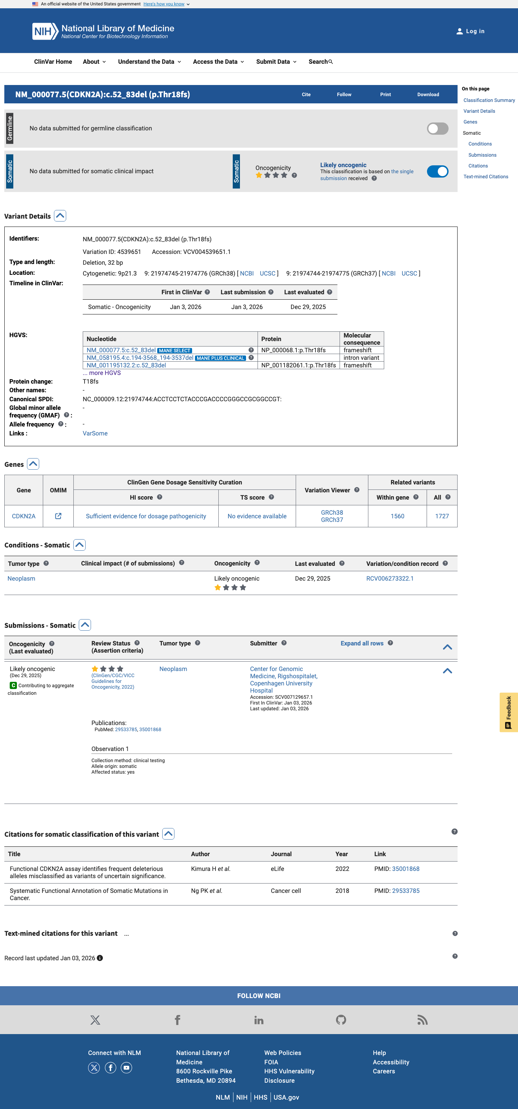The width and height of the screenshot is (518, 1109).
Task: Click the Log in user icon
Action: (x=459, y=31)
